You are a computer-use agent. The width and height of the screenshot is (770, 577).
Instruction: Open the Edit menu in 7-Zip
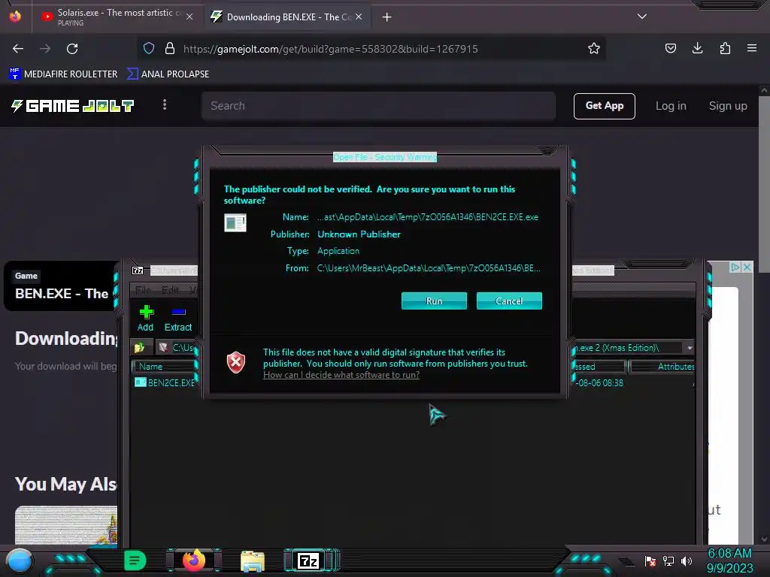tap(171, 290)
